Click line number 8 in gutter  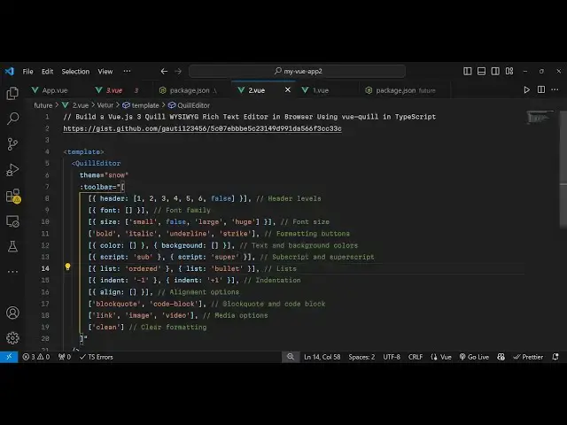click(x=47, y=198)
